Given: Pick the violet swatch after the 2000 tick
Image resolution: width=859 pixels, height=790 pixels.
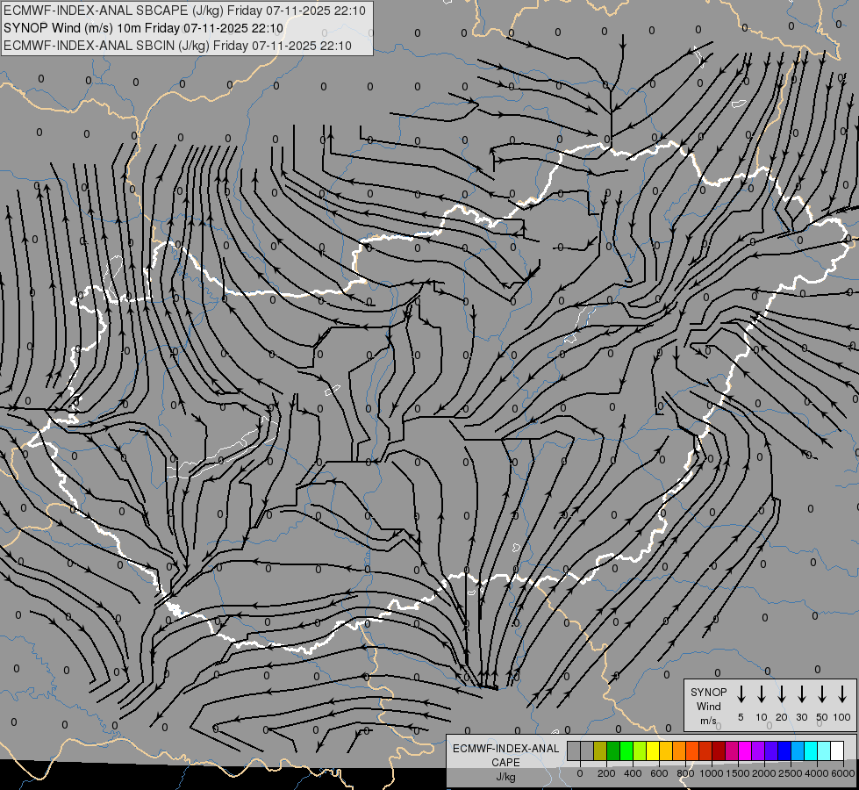Looking at the screenshot, I should pyautogui.click(x=772, y=750).
